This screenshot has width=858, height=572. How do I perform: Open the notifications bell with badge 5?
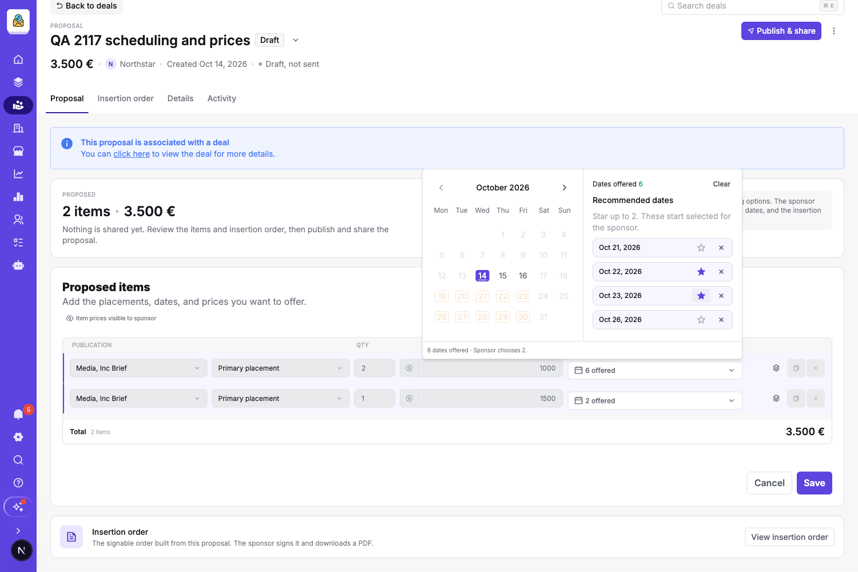(x=18, y=414)
